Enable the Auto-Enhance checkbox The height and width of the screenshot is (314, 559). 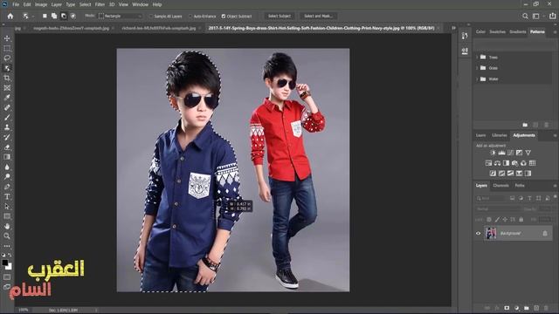[190, 16]
